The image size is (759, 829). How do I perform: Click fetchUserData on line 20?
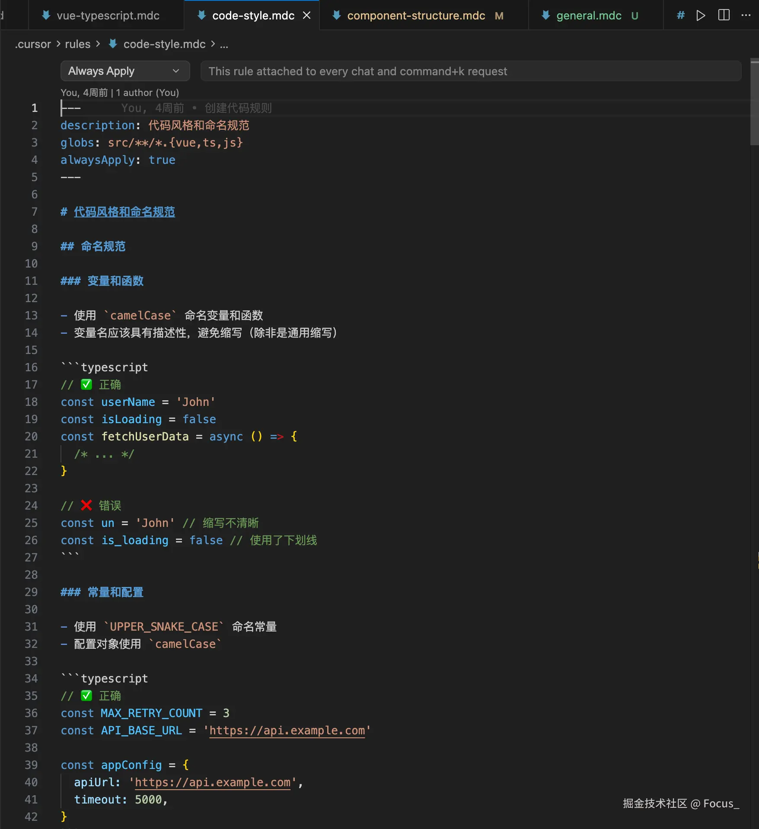(x=145, y=437)
